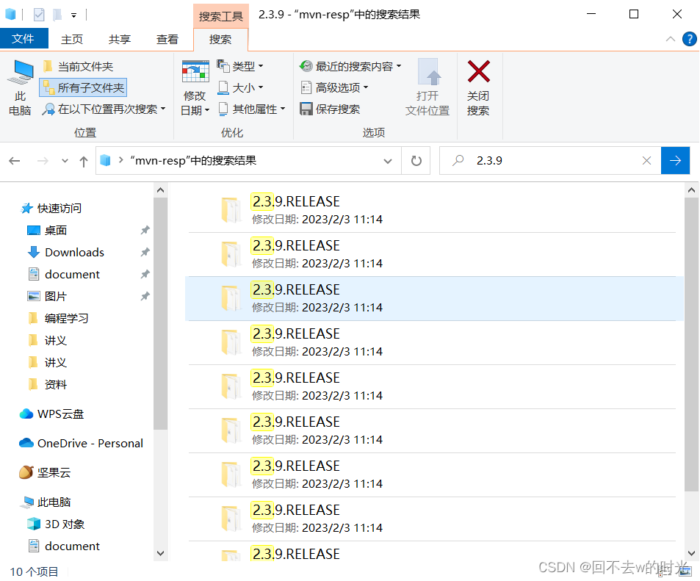
Task: Click the address bar search results path
Action: click(193, 160)
